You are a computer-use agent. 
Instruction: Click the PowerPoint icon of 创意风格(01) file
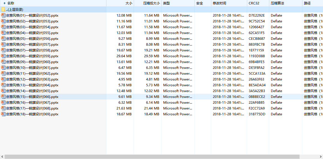(3, 15)
